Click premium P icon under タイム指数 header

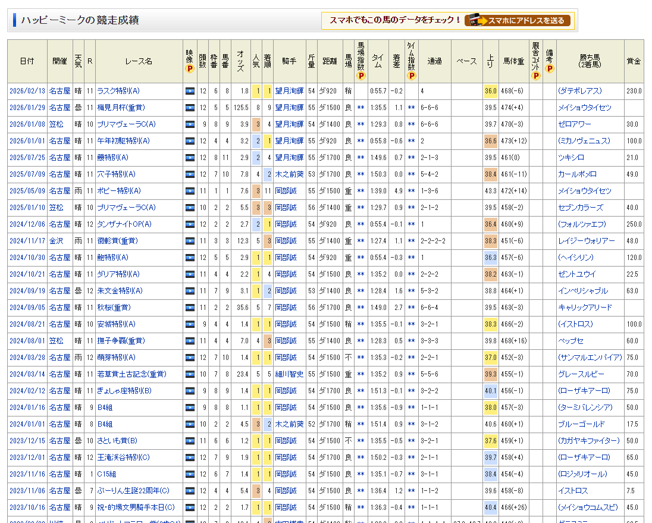click(411, 76)
